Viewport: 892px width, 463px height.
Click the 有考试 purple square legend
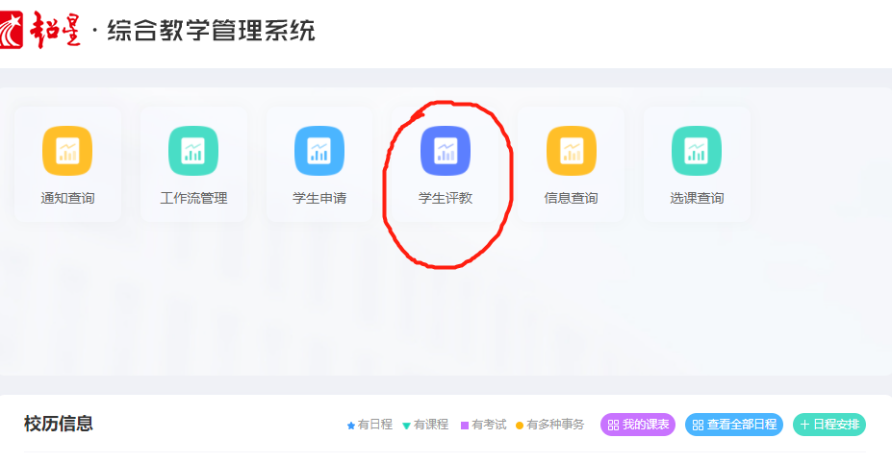[484, 425]
